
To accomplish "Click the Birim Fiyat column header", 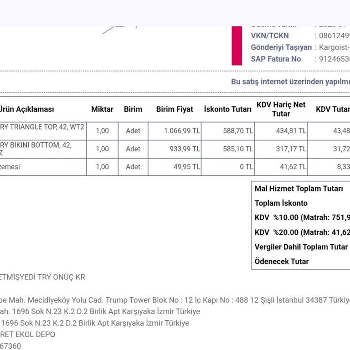I will point(175,109).
